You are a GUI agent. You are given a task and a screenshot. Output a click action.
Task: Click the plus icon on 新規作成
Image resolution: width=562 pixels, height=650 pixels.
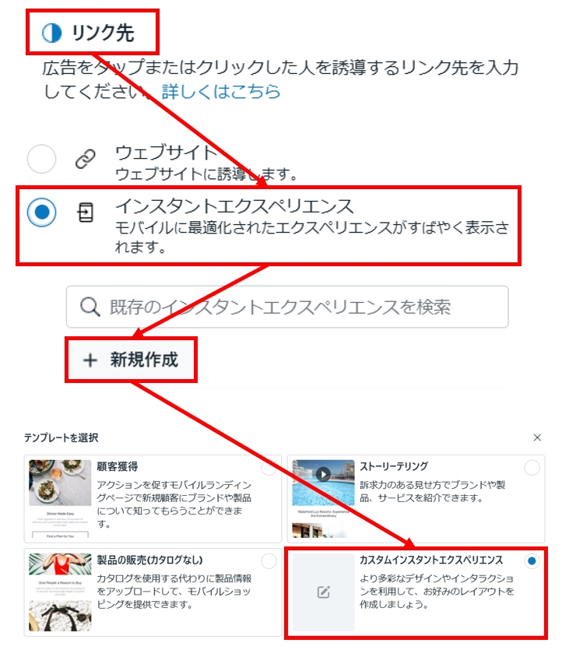click(x=90, y=360)
